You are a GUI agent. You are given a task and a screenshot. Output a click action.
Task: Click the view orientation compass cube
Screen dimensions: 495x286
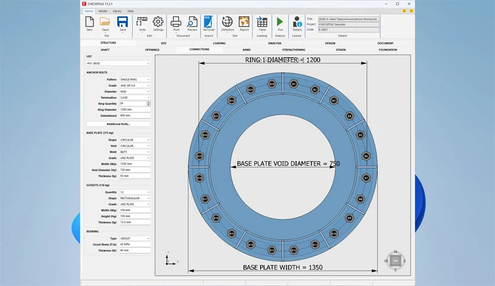point(396,261)
